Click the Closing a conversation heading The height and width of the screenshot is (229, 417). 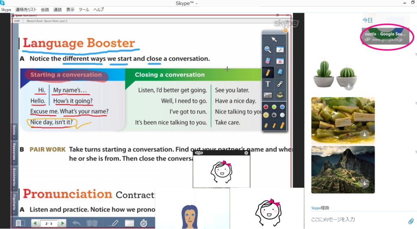(x=170, y=75)
